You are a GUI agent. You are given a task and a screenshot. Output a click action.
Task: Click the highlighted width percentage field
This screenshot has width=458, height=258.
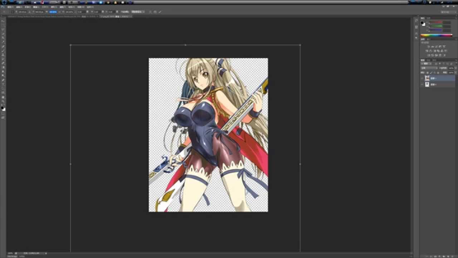(x=53, y=11)
